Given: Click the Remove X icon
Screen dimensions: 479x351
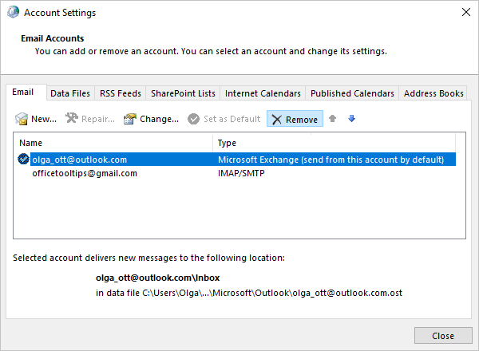Looking at the screenshot, I should [x=277, y=120].
